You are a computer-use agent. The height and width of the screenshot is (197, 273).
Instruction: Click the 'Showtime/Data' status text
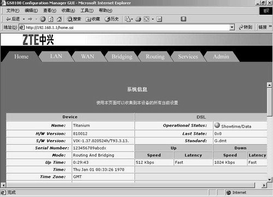(x=236, y=126)
